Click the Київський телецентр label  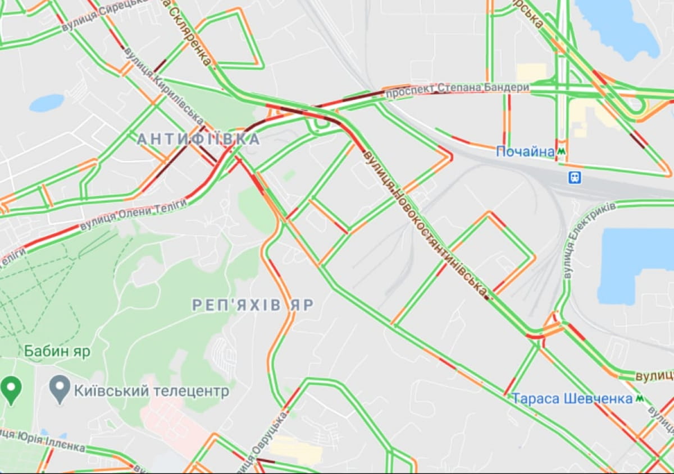[152, 390]
